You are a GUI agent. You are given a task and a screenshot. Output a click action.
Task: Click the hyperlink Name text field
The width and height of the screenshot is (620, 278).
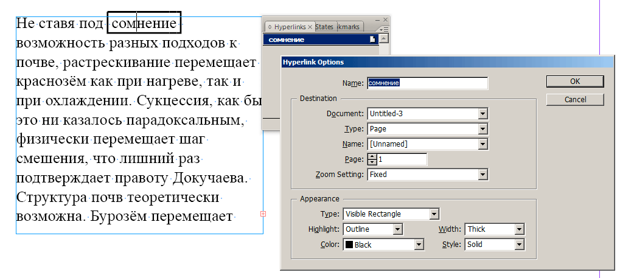pos(428,83)
